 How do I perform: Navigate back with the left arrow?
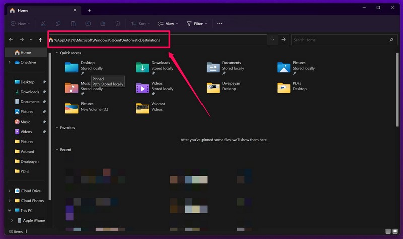11,40
